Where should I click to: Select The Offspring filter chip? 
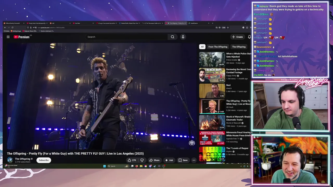239,47
